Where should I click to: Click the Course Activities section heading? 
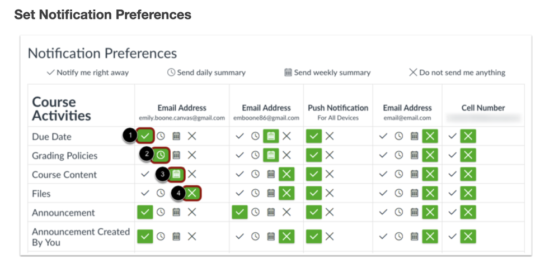coord(62,109)
